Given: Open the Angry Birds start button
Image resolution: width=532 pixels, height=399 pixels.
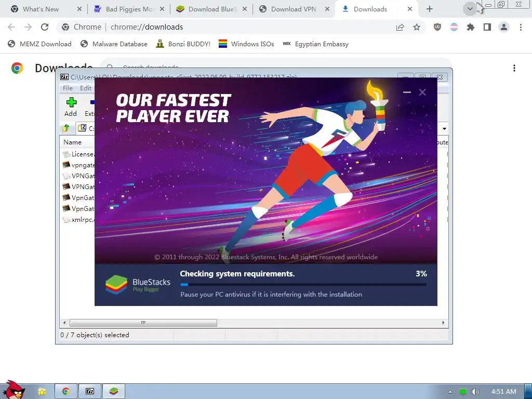Looking at the screenshot, I should 14,390.
